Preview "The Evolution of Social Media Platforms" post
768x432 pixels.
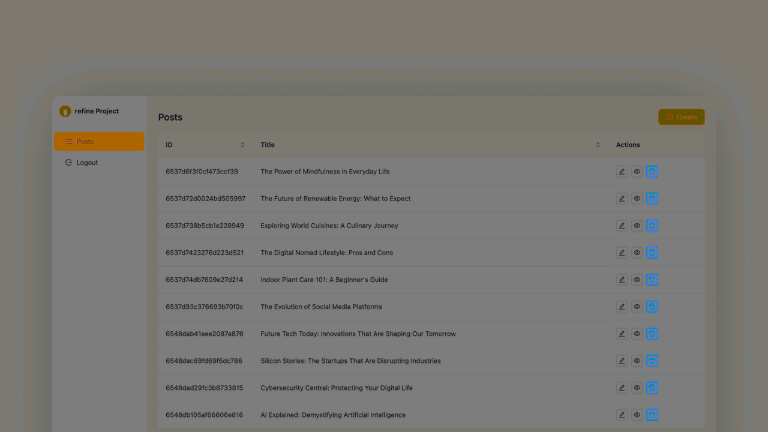click(637, 307)
